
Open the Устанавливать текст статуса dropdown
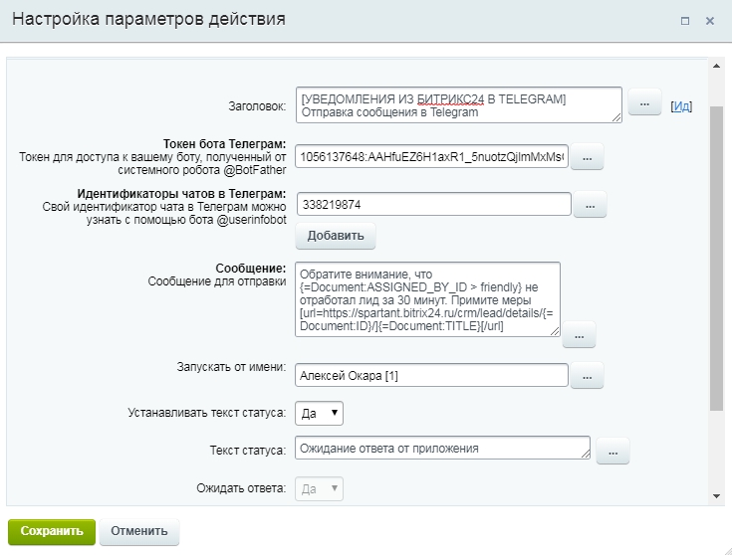click(320, 412)
